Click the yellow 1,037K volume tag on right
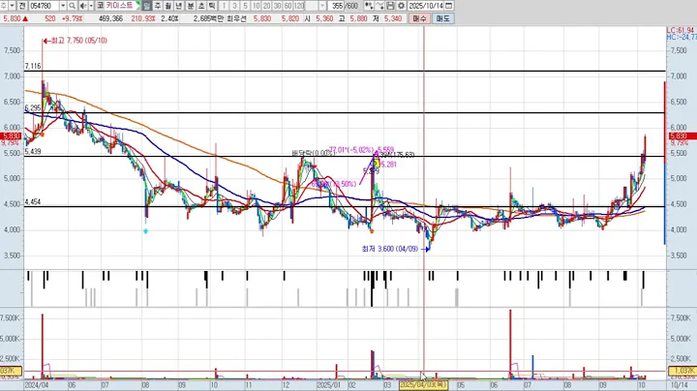 [682, 371]
